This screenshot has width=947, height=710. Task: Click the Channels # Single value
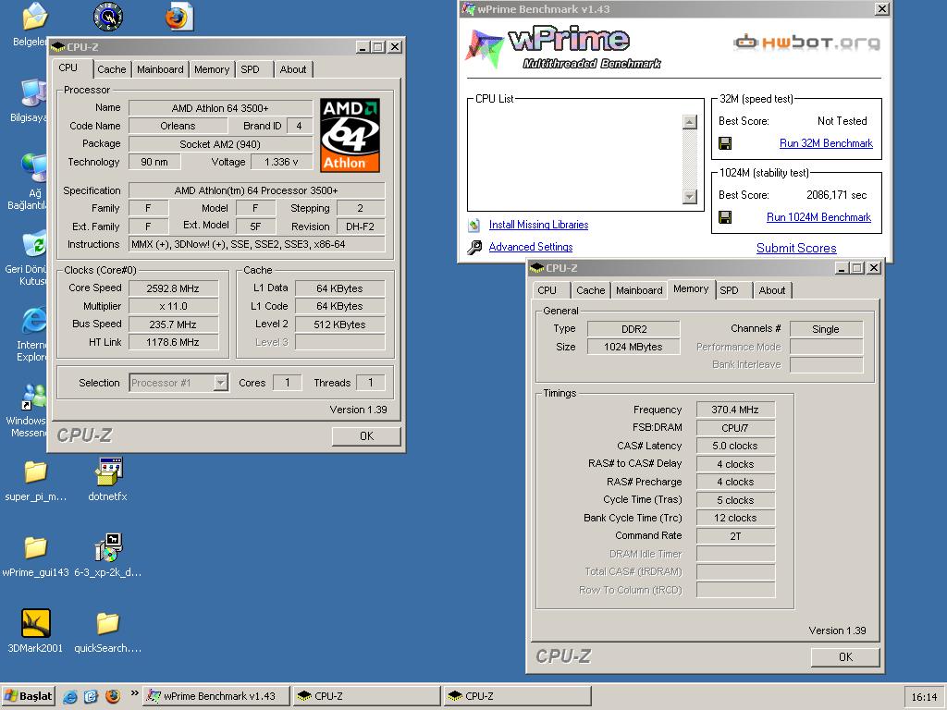click(826, 329)
